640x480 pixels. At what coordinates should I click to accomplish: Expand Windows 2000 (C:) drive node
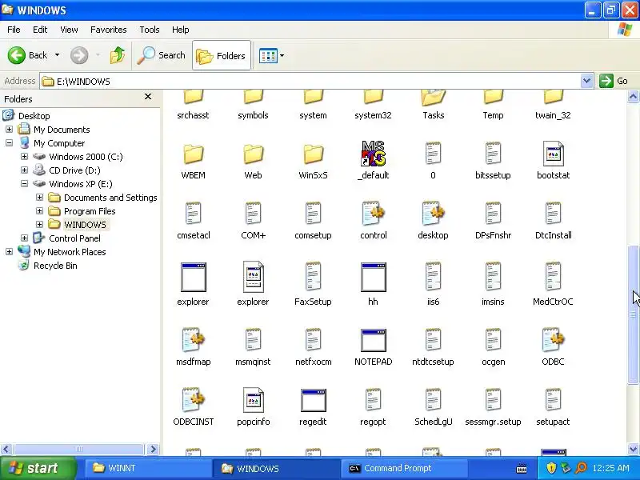pos(24,156)
